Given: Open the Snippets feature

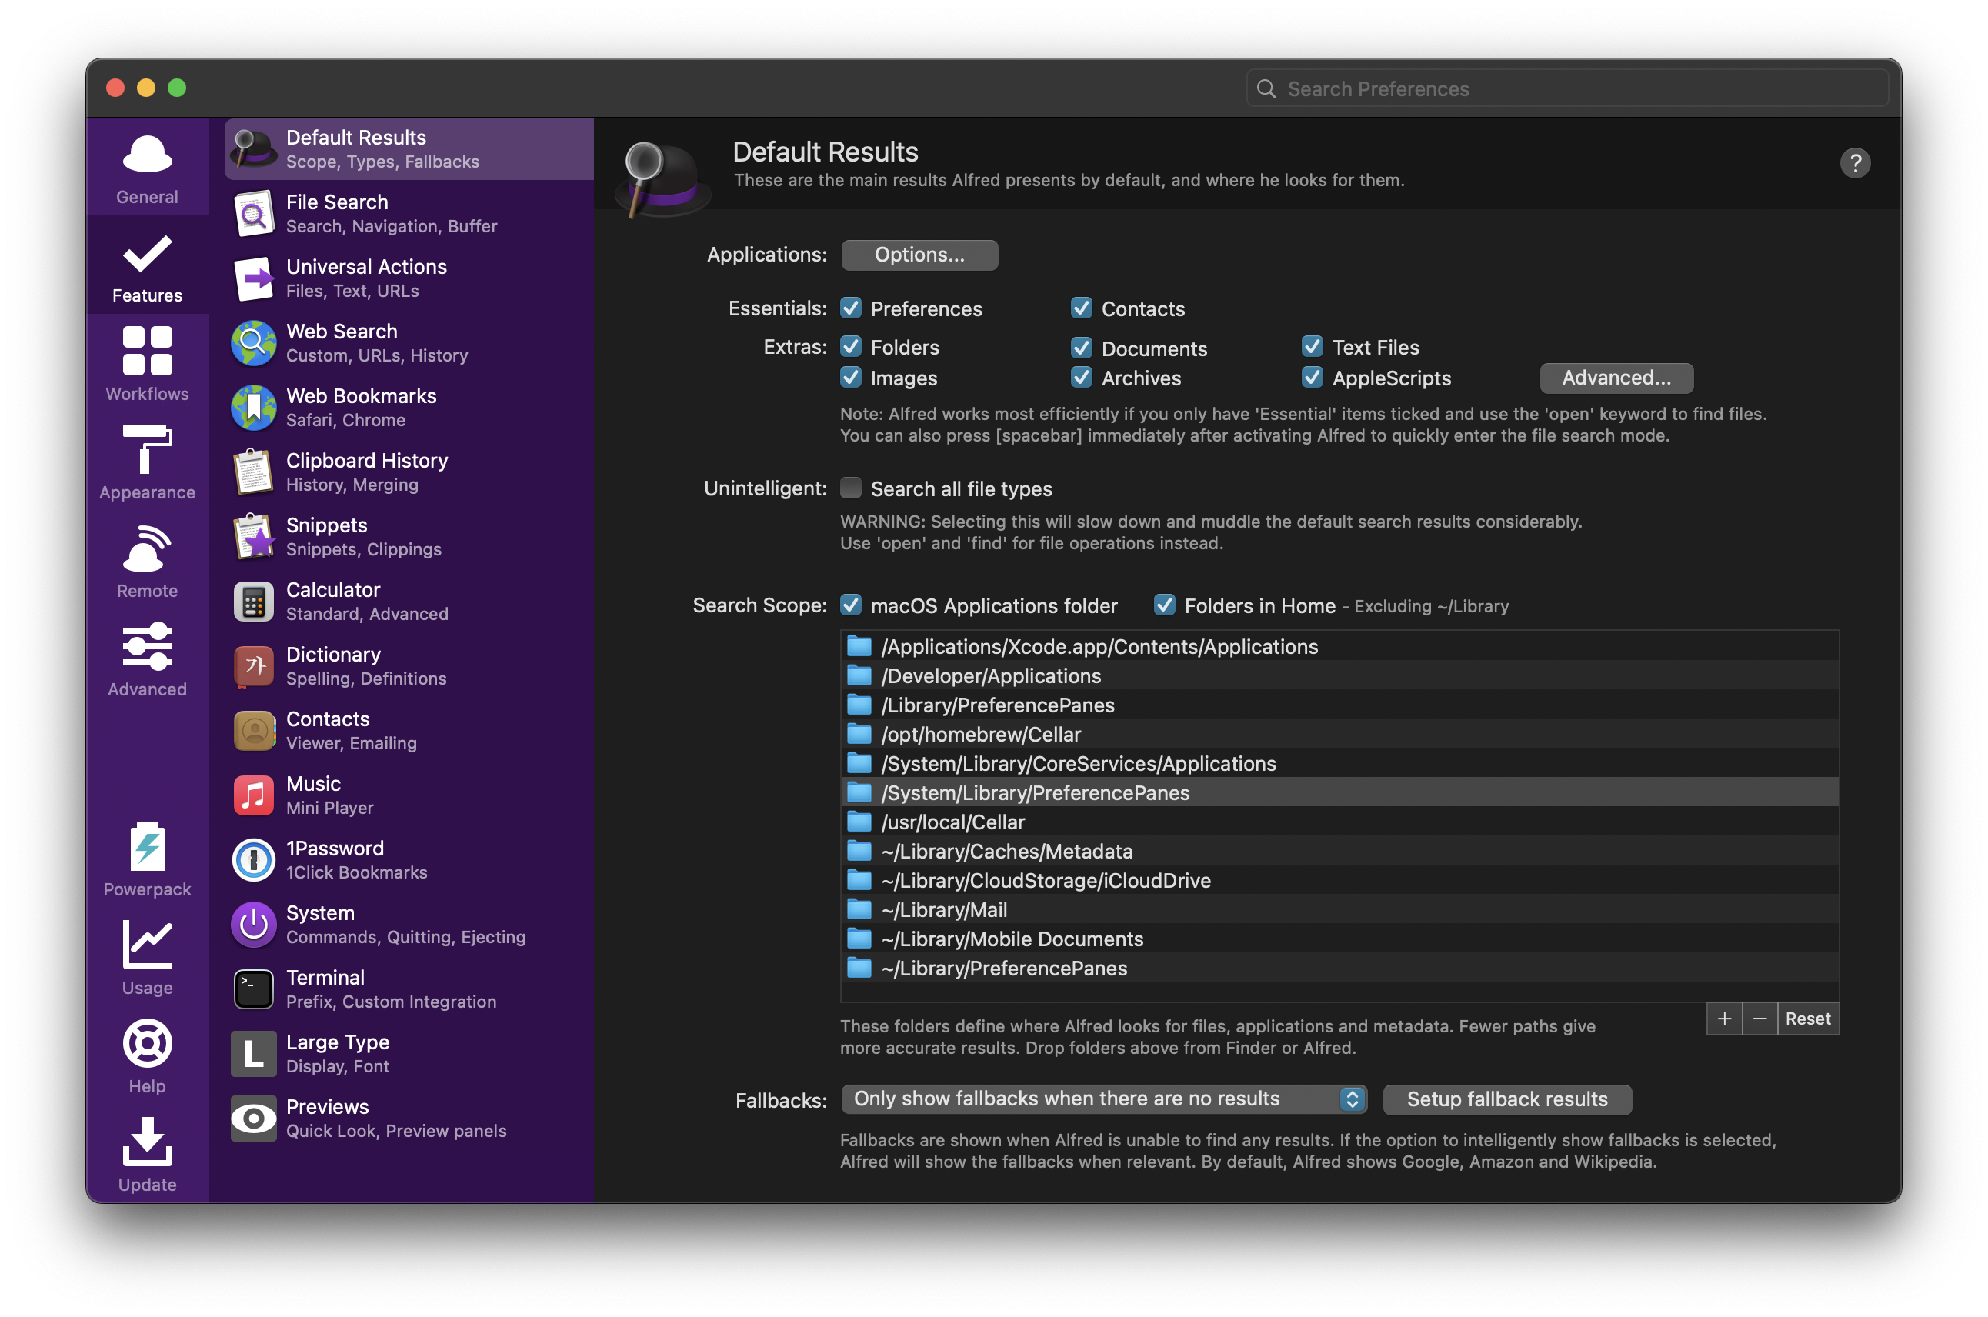Looking at the screenshot, I should [x=409, y=538].
